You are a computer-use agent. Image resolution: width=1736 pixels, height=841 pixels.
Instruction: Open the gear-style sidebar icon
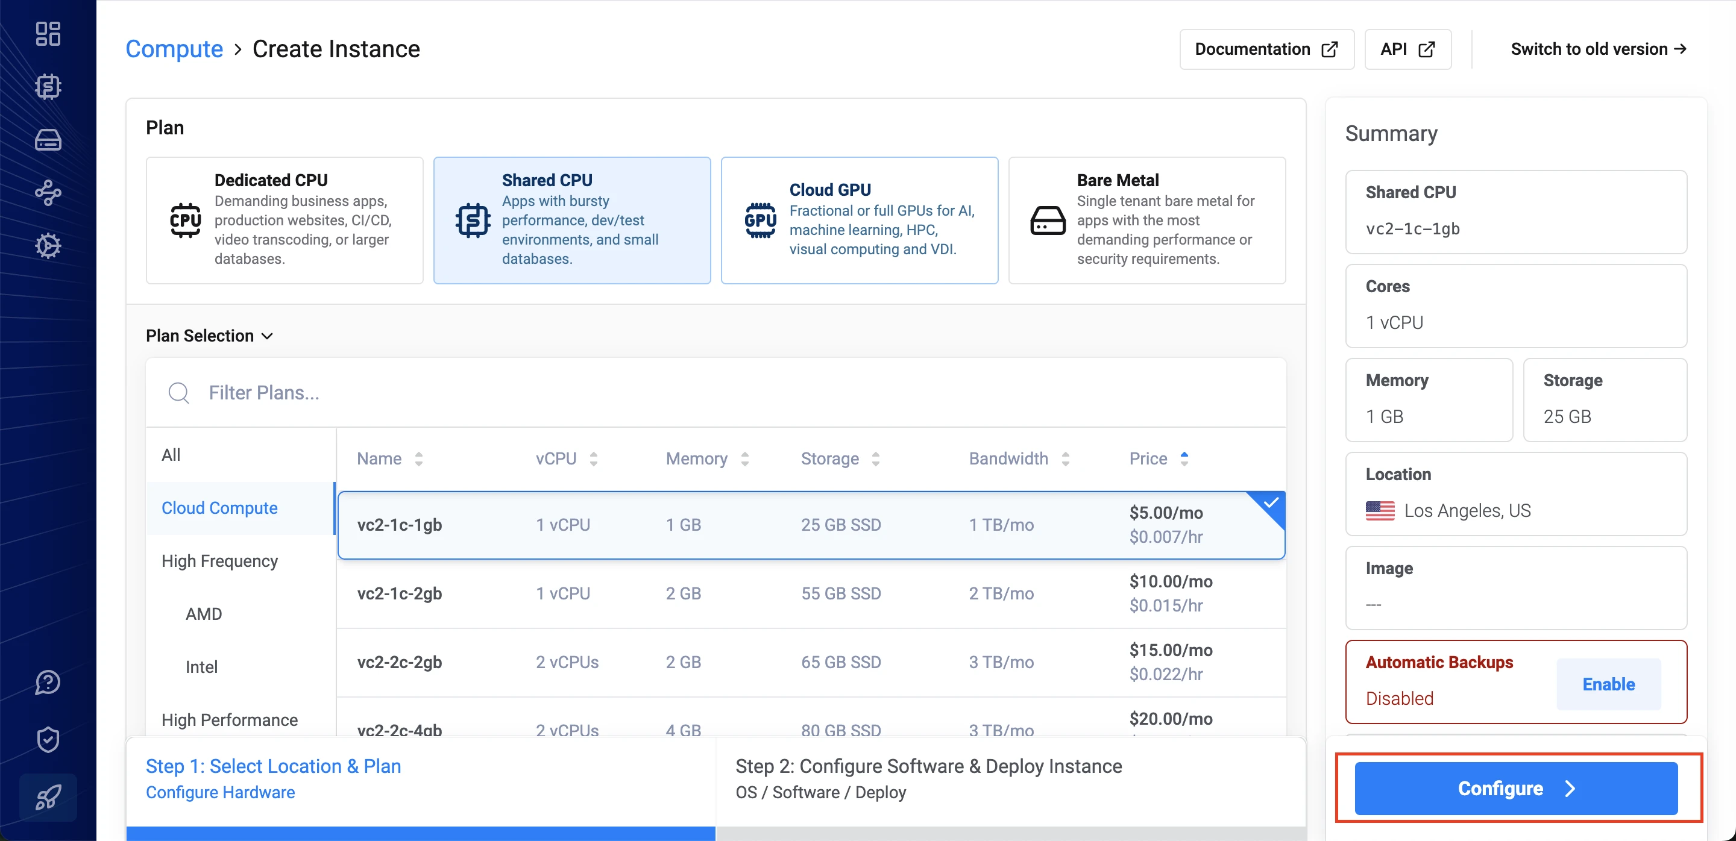click(48, 246)
